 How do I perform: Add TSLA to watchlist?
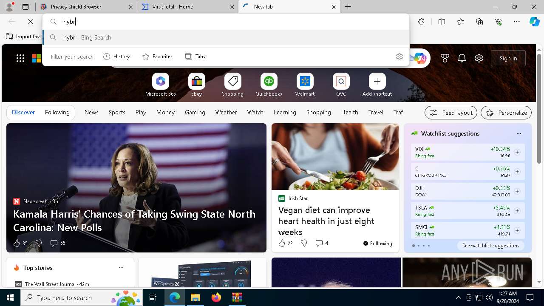tap(517, 211)
